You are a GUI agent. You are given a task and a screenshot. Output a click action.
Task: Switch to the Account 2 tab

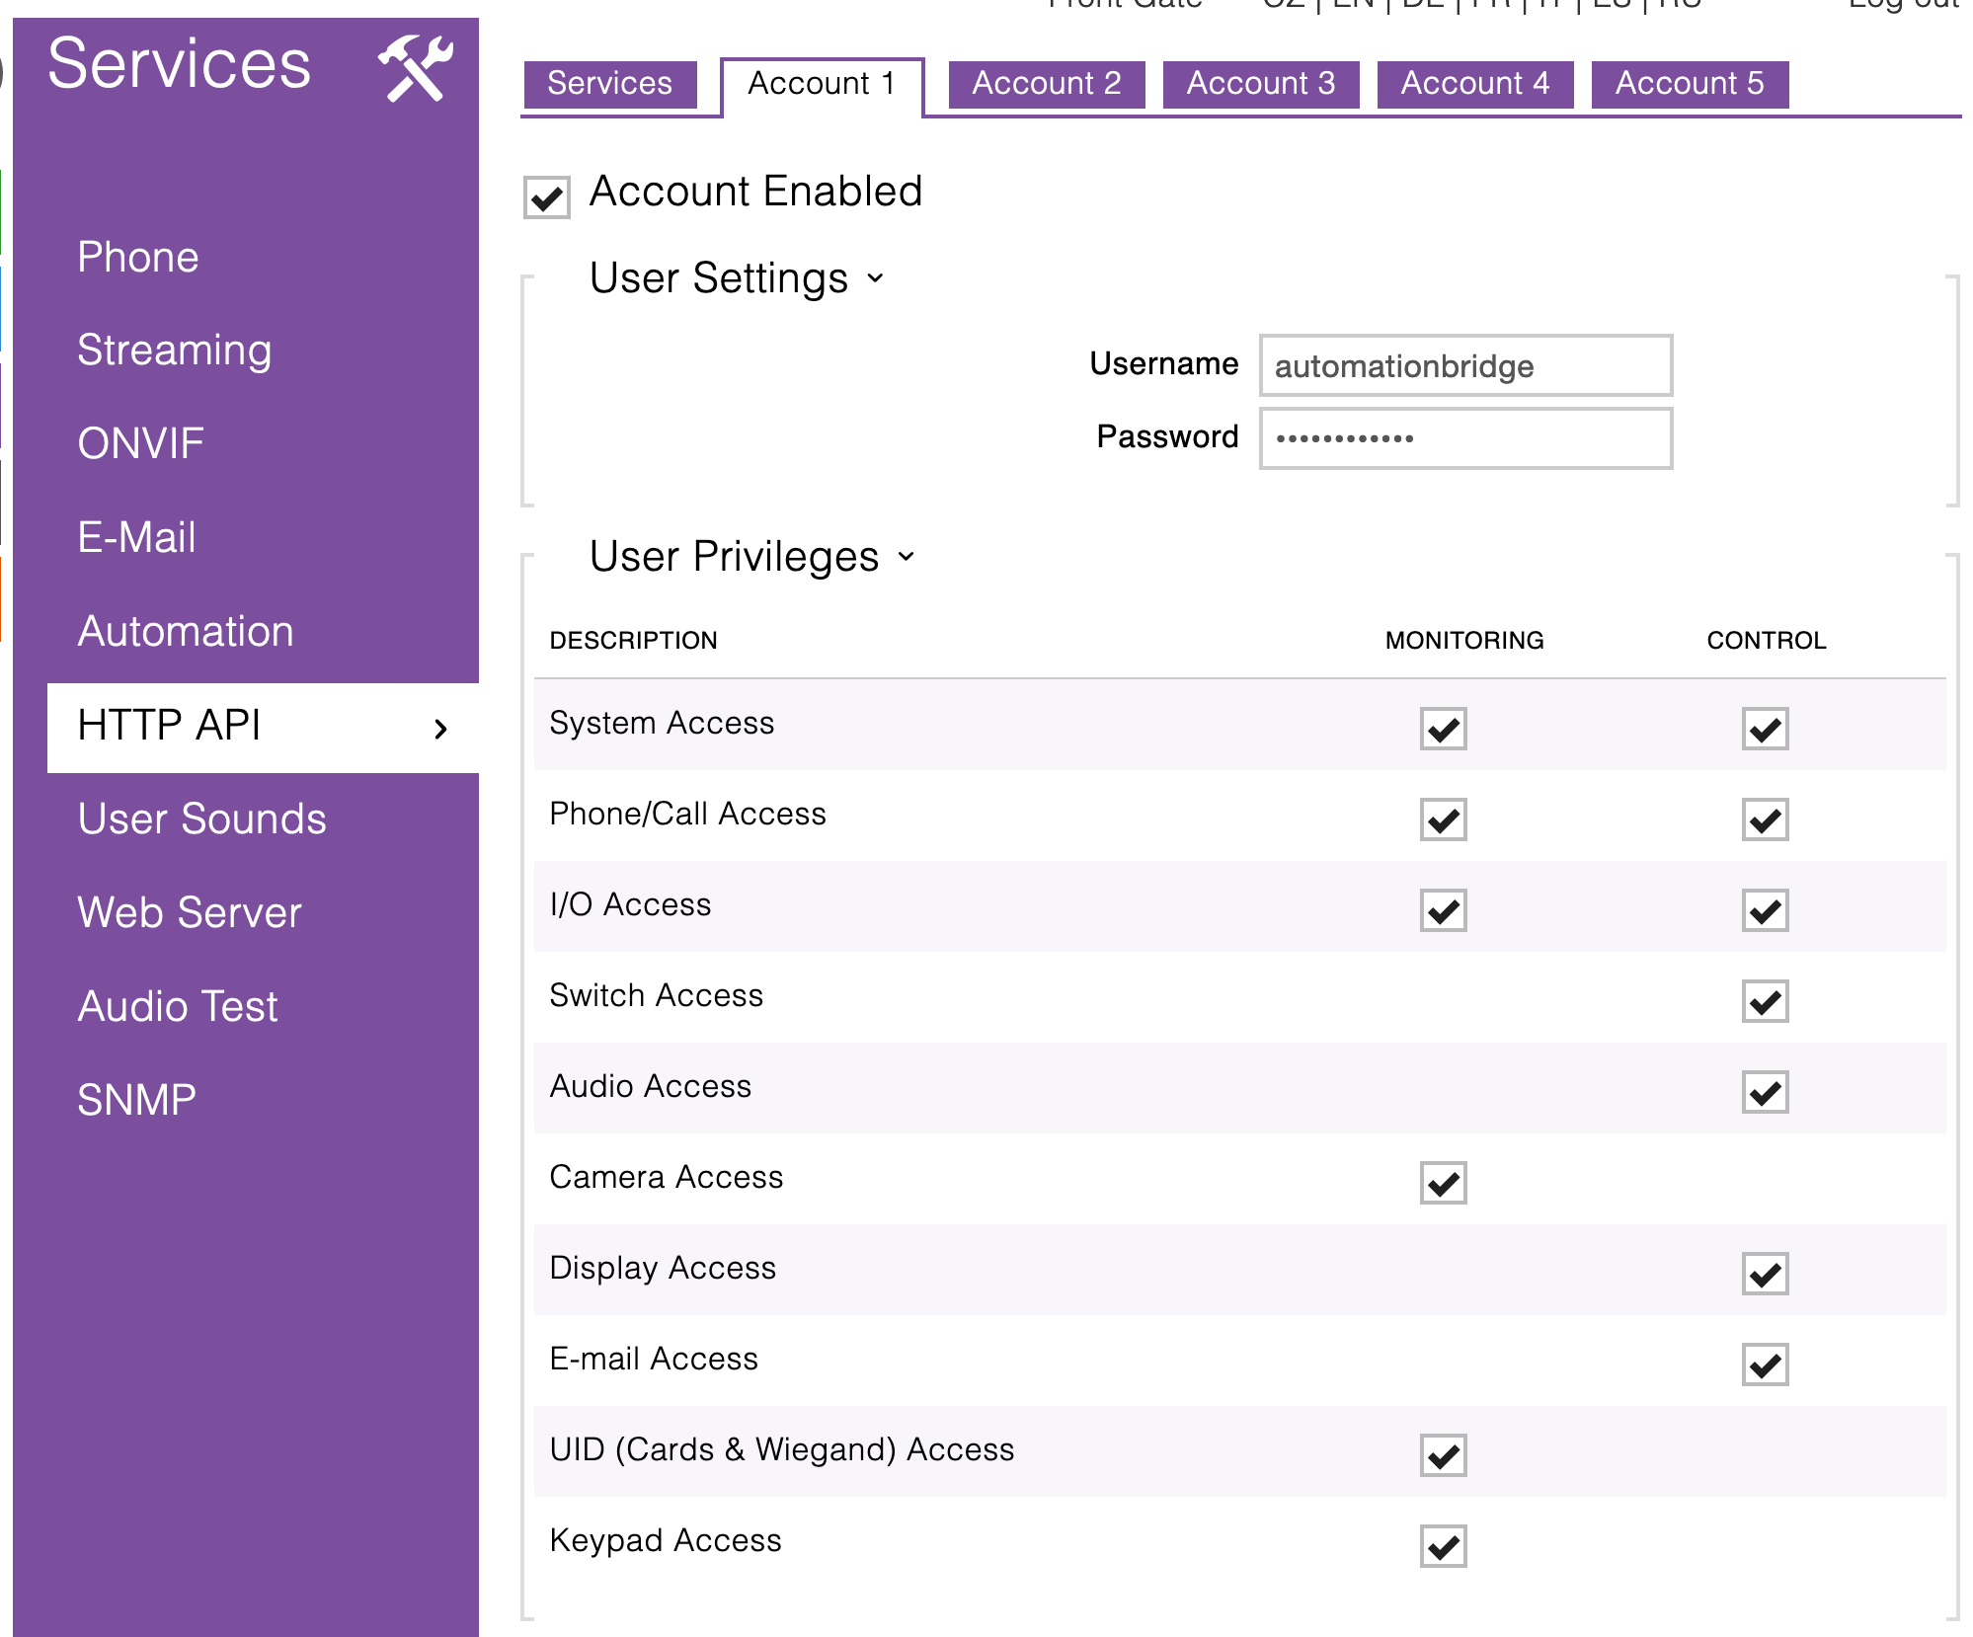pyautogui.click(x=1046, y=84)
